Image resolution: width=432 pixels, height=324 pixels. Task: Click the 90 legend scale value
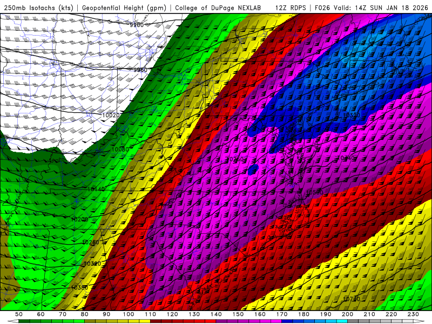pyautogui.click(x=106, y=314)
